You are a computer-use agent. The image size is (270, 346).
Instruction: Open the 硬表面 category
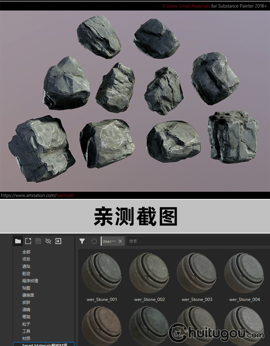(28, 295)
